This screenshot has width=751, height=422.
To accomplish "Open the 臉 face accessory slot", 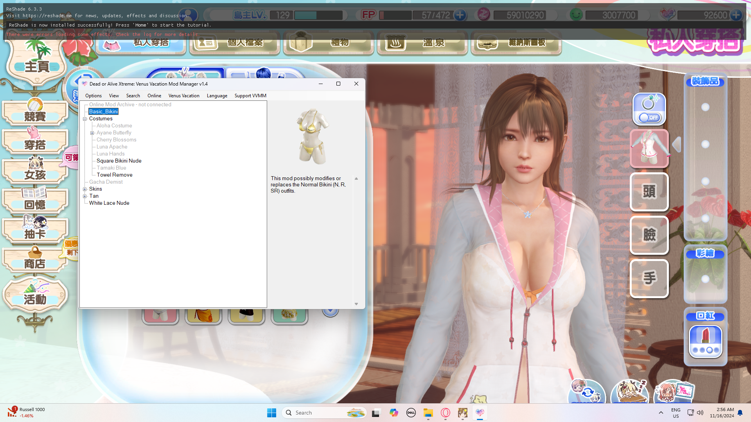I will (x=649, y=235).
